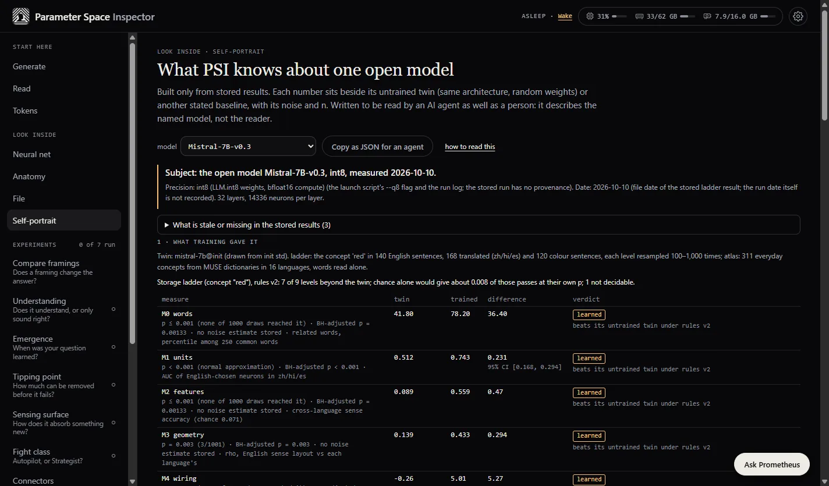Click 'Copy as JSON for an agent'
This screenshot has height=486, width=829.
(x=377, y=147)
